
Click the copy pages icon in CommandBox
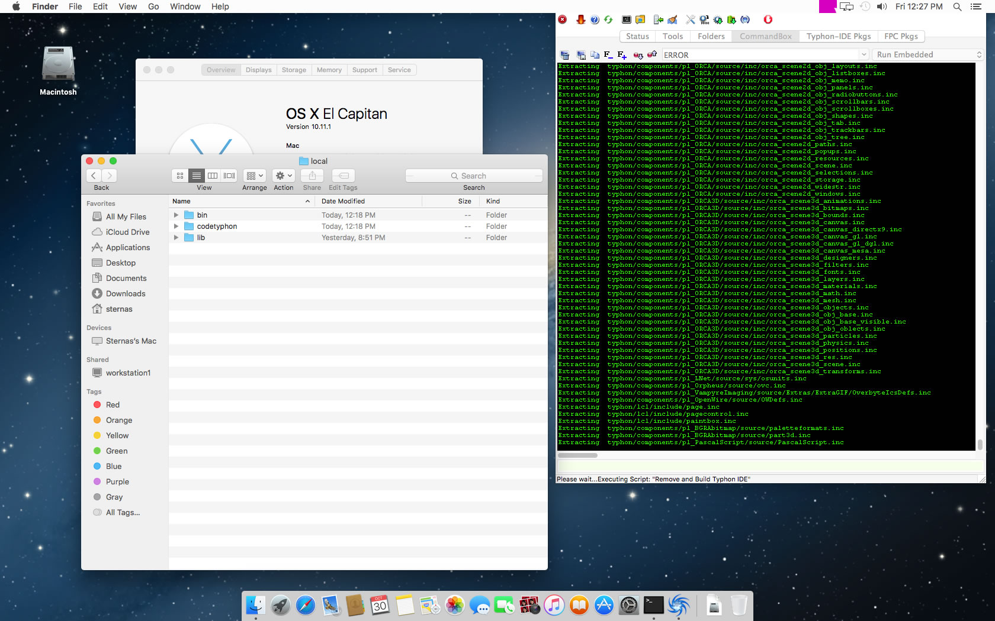point(595,55)
